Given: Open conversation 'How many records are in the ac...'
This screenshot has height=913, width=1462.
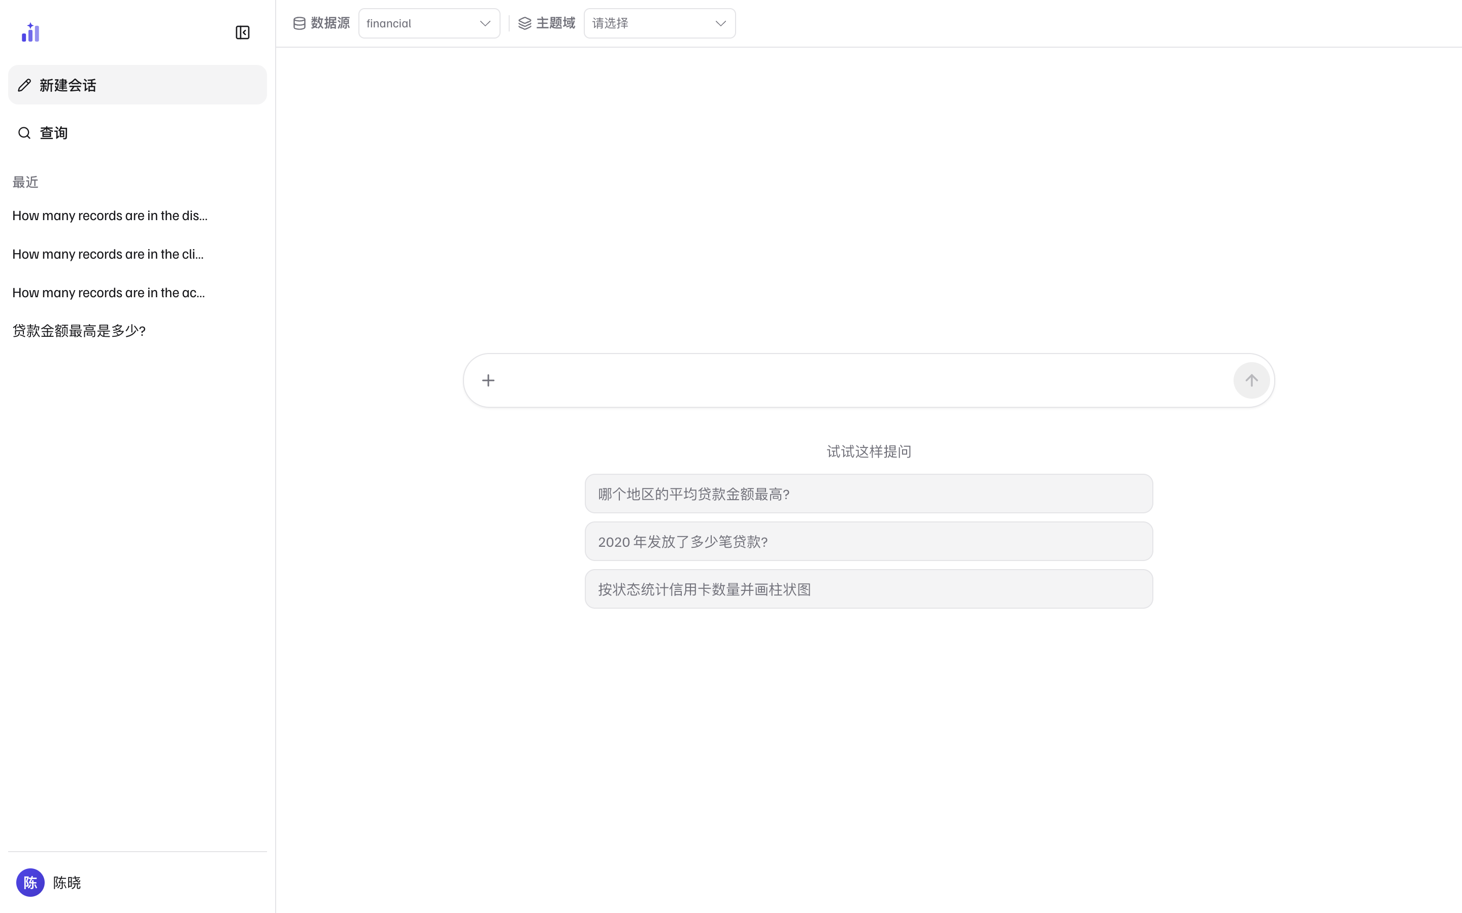Looking at the screenshot, I should (x=109, y=293).
